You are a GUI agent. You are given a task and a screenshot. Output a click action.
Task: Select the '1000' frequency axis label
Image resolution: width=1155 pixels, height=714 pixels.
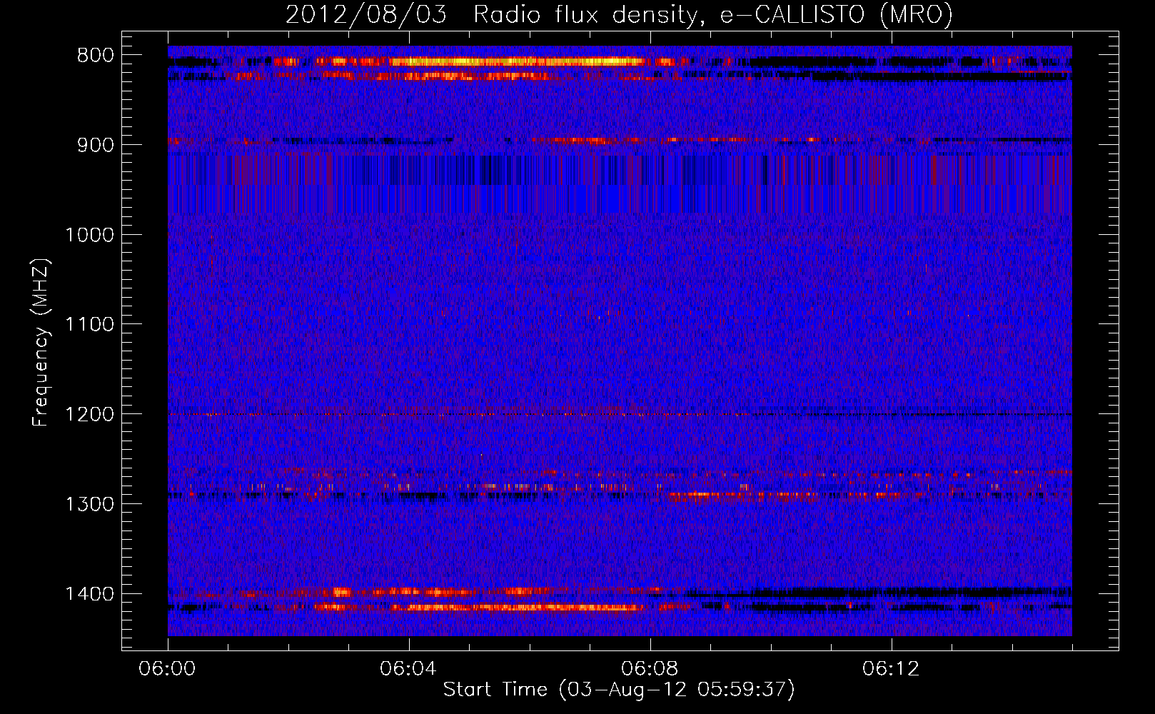pos(90,235)
